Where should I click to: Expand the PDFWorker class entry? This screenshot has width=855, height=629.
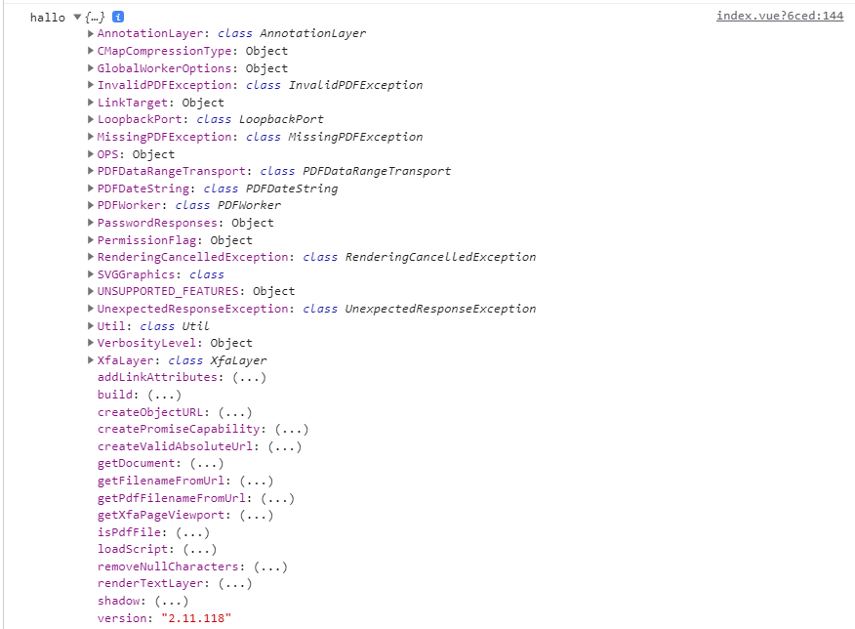pyautogui.click(x=90, y=205)
